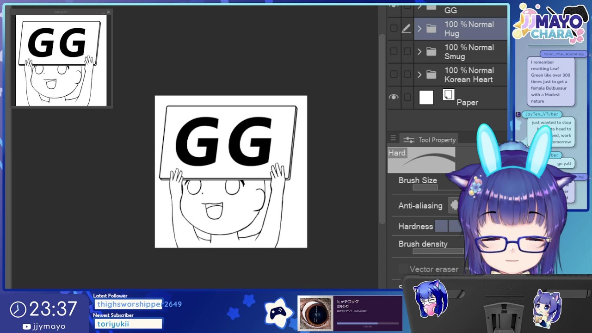Click the Newest Subscriber label
This screenshot has height=333, width=592.
pos(113,315)
